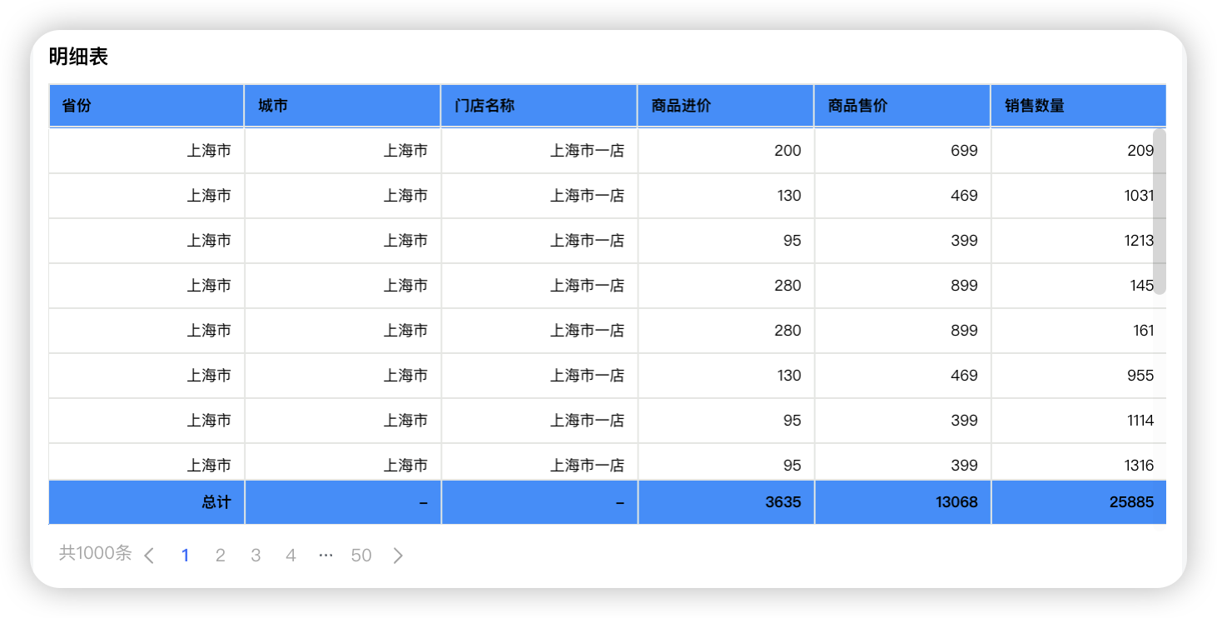Click the ellipsis between page 4 and 50
Image resolution: width=1217 pixels, height=618 pixels.
tap(325, 555)
